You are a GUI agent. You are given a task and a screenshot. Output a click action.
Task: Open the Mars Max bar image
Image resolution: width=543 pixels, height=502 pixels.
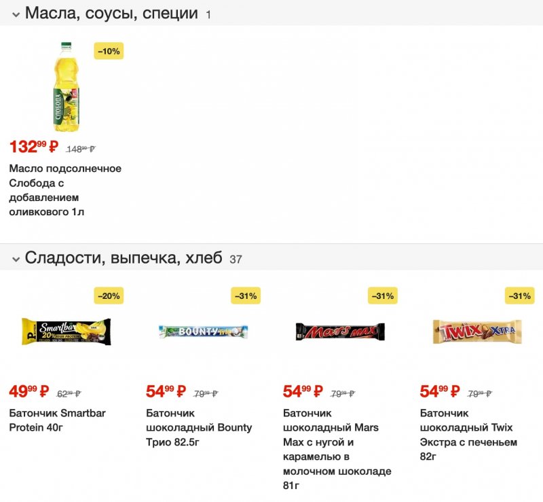(x=340, y=331)
